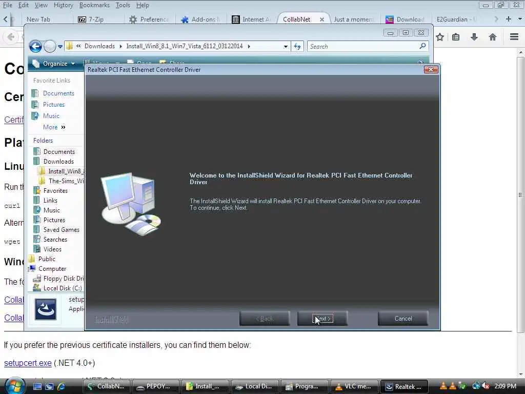Viewport: 525px width, 394px height.
Task: Open the Organize dropdown menu
Action: point(54,64)
